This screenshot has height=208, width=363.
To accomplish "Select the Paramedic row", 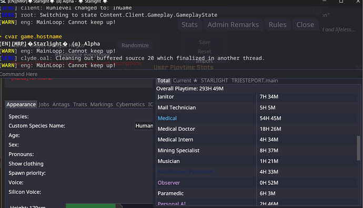I will 257,193.
